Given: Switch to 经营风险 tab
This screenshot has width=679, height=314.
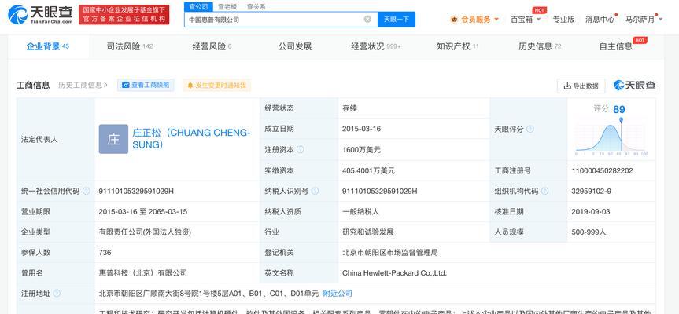Looking at the screenshot, I should tap(212, 46).
